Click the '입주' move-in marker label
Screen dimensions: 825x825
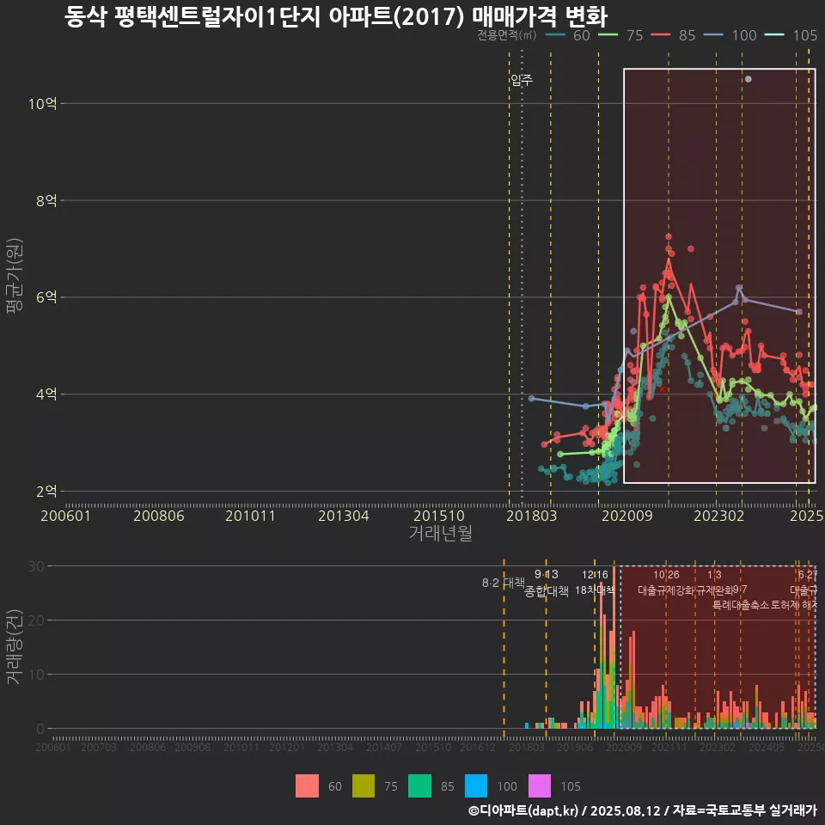click(522, 79)
